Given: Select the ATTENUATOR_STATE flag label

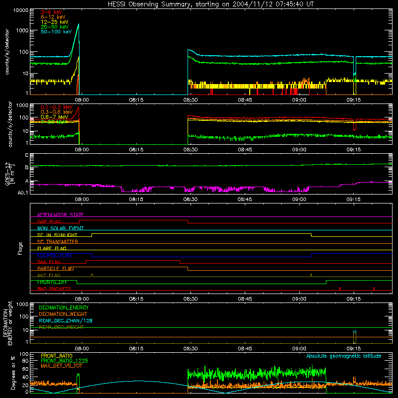Looking at the screenshot, I should click(x=60, y=215).
